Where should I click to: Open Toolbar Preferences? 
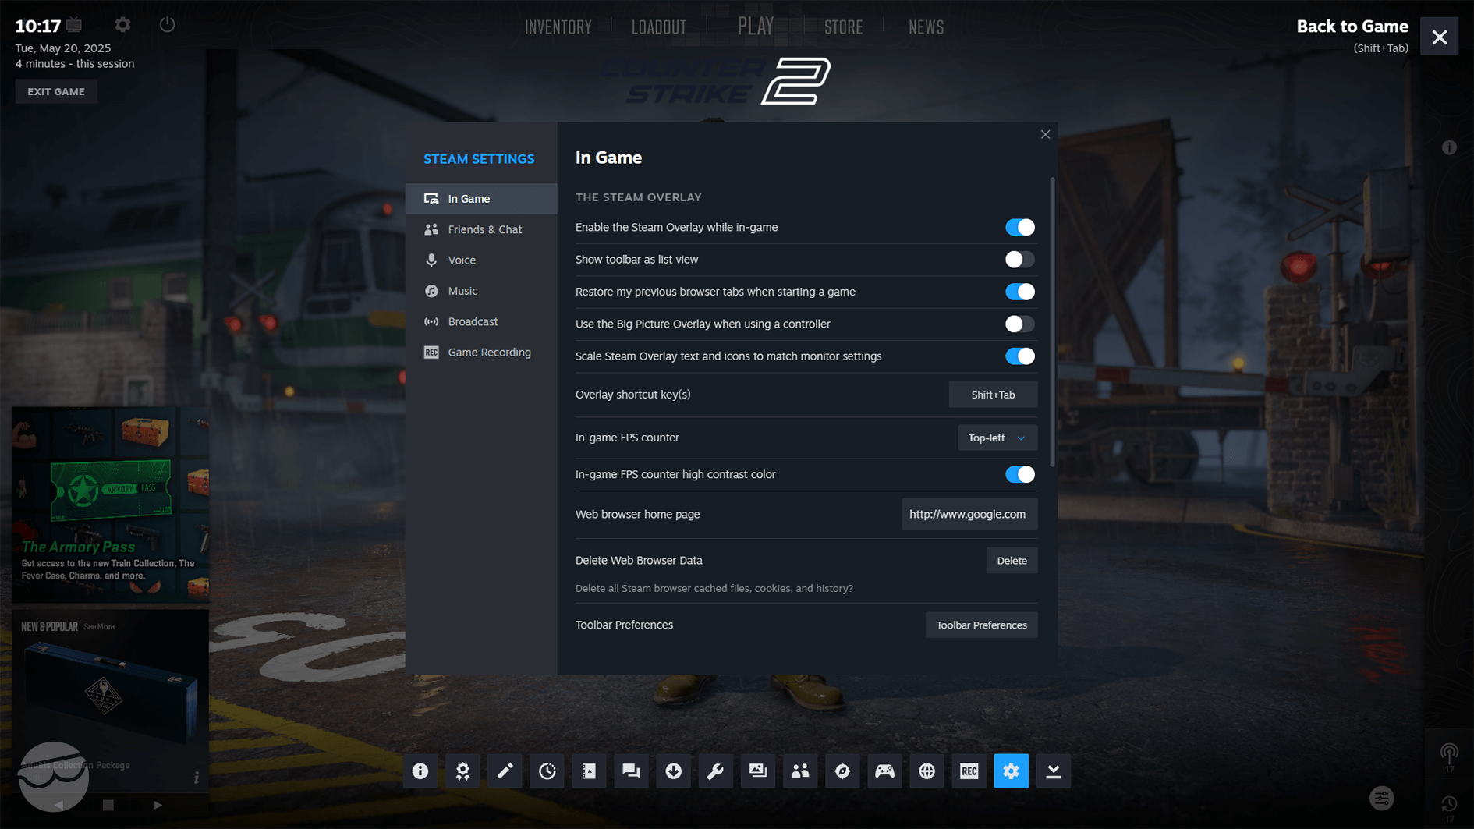pos(980,625)
